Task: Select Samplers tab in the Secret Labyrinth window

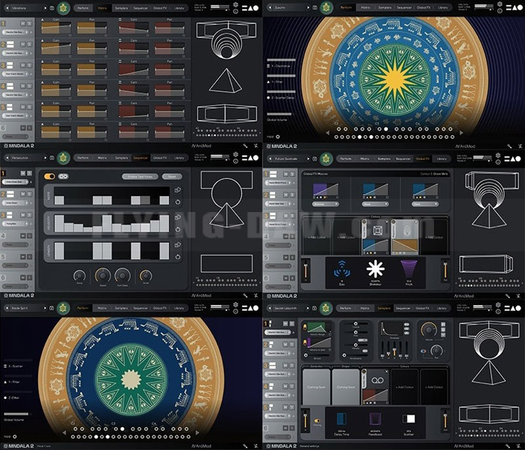Action: click(384, 308)
